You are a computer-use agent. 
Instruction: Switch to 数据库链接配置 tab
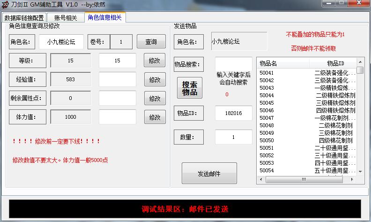(x=24, y=18)
